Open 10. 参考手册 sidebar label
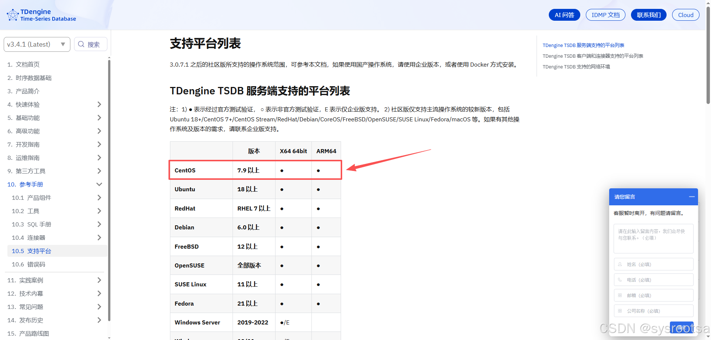 pyautogui.click(x=25, y=184)
